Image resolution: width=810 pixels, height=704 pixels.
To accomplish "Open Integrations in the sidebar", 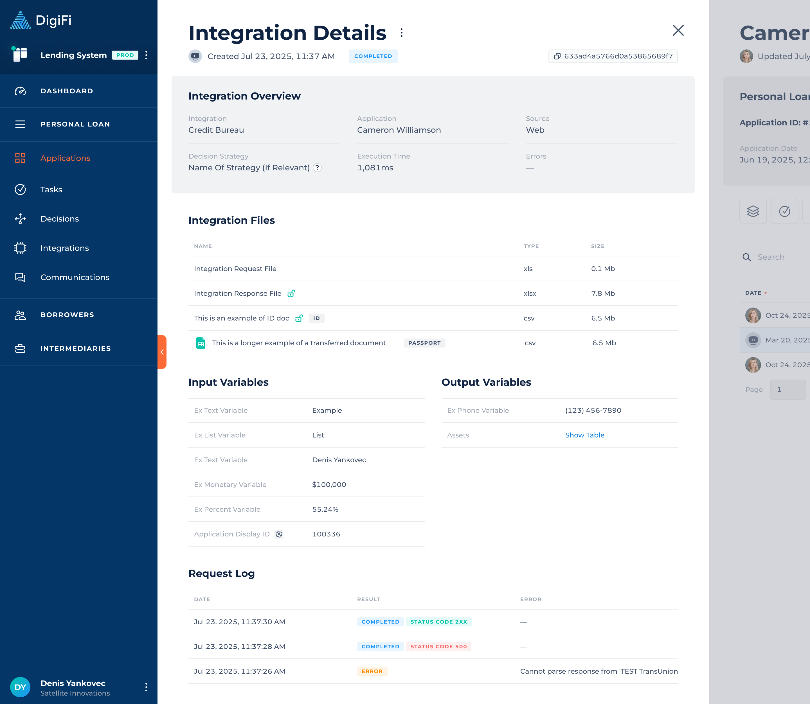I will (x=64, y=248).
